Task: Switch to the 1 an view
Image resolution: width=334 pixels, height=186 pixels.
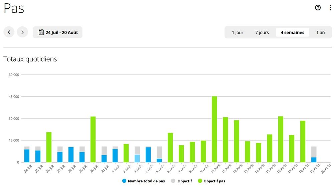Action: 320,32
